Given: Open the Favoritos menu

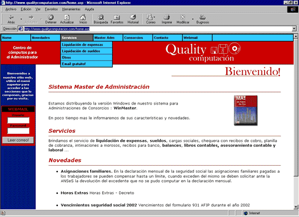Looking at the screenshot, I should [x=51, y=9].
